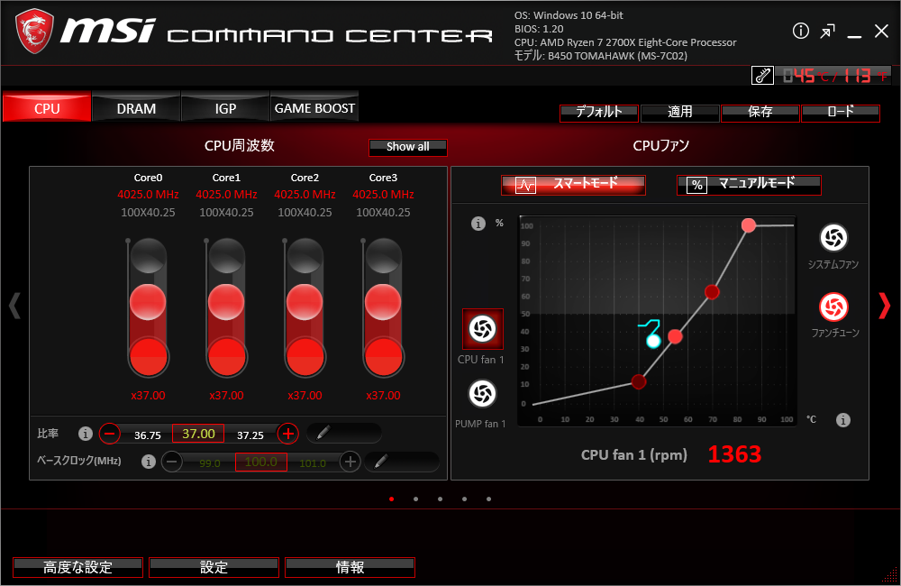Decrease ratio with the red minus button

110,433
